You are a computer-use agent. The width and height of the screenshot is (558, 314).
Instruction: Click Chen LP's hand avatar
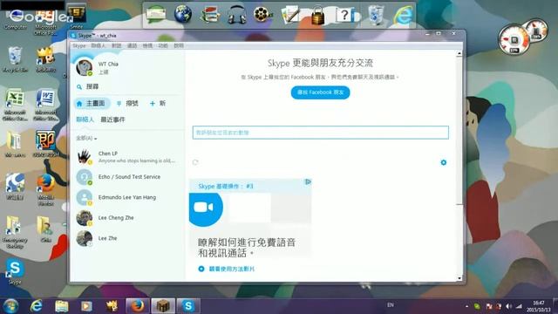[x=85, y=157]
